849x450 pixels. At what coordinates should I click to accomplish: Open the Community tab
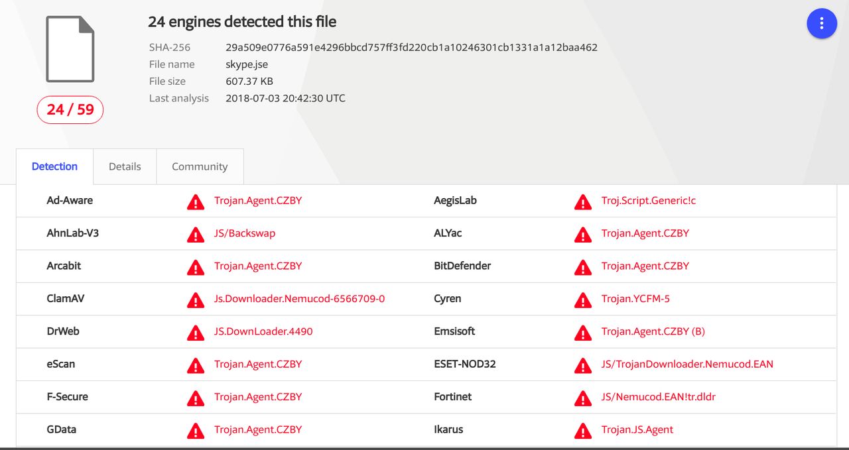click(200, 166)
